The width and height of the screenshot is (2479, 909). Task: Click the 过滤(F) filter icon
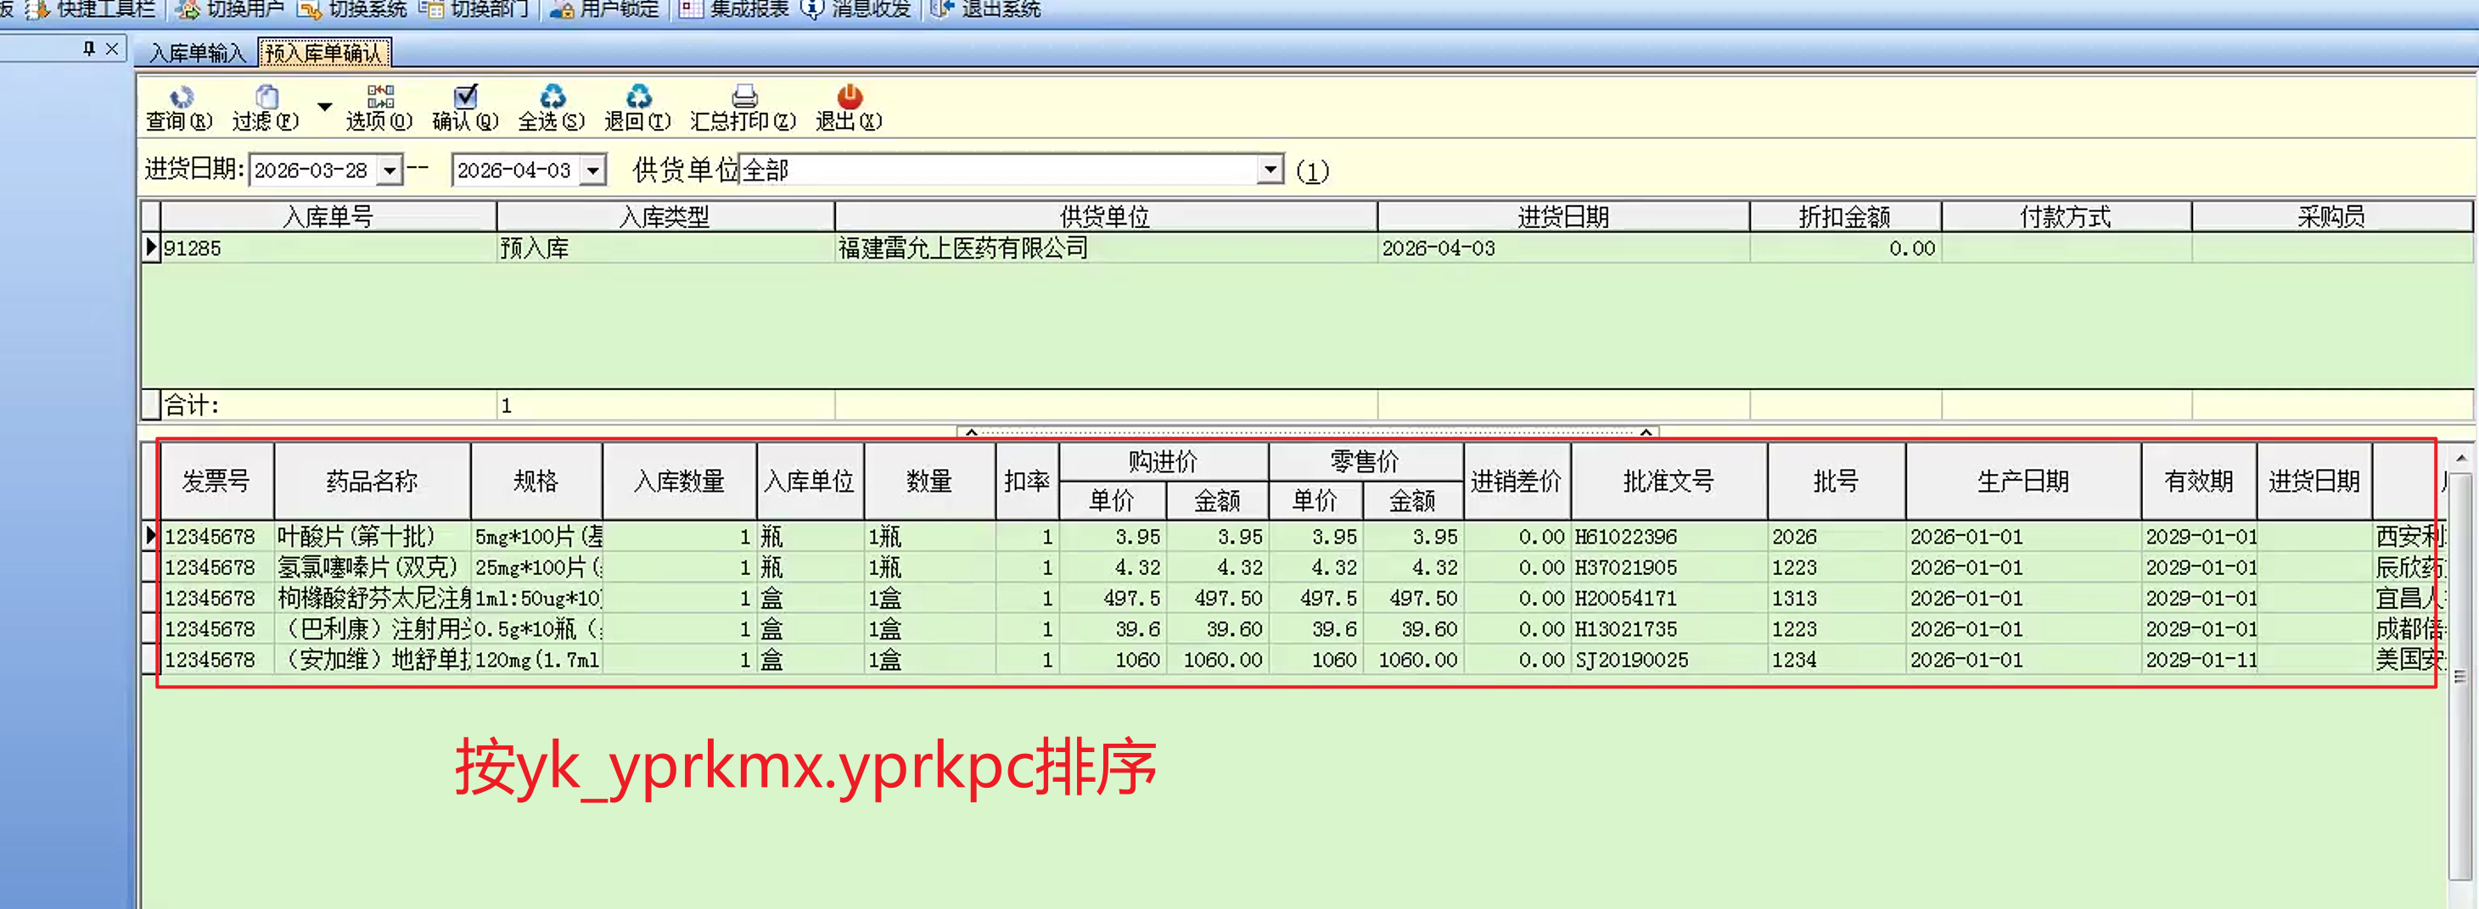point(266,98)
